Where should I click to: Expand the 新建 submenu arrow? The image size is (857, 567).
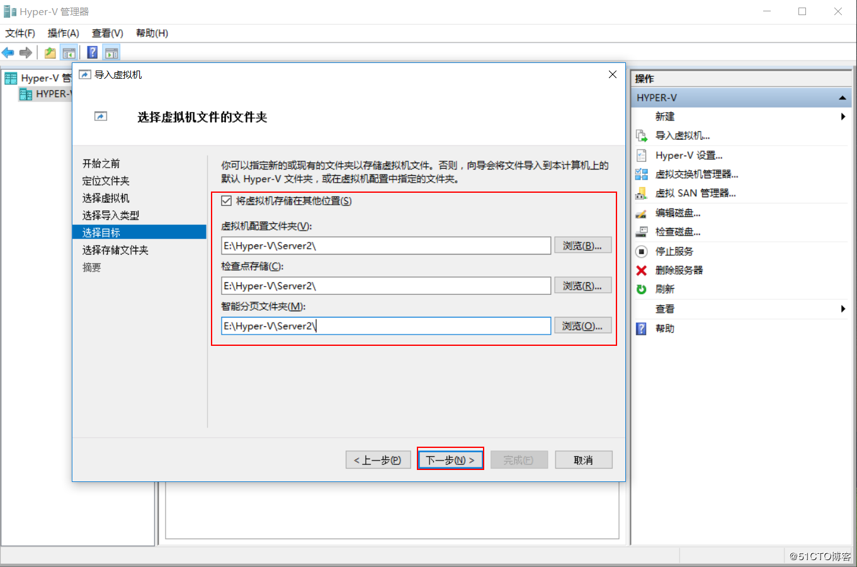[843, 116]
